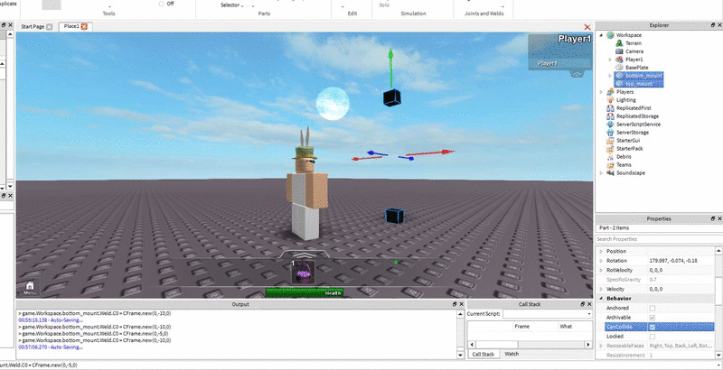This screenshot has width=723, height=370.
Task: Click the ReplicatedFirst icon
Action: tap(611, 108)
